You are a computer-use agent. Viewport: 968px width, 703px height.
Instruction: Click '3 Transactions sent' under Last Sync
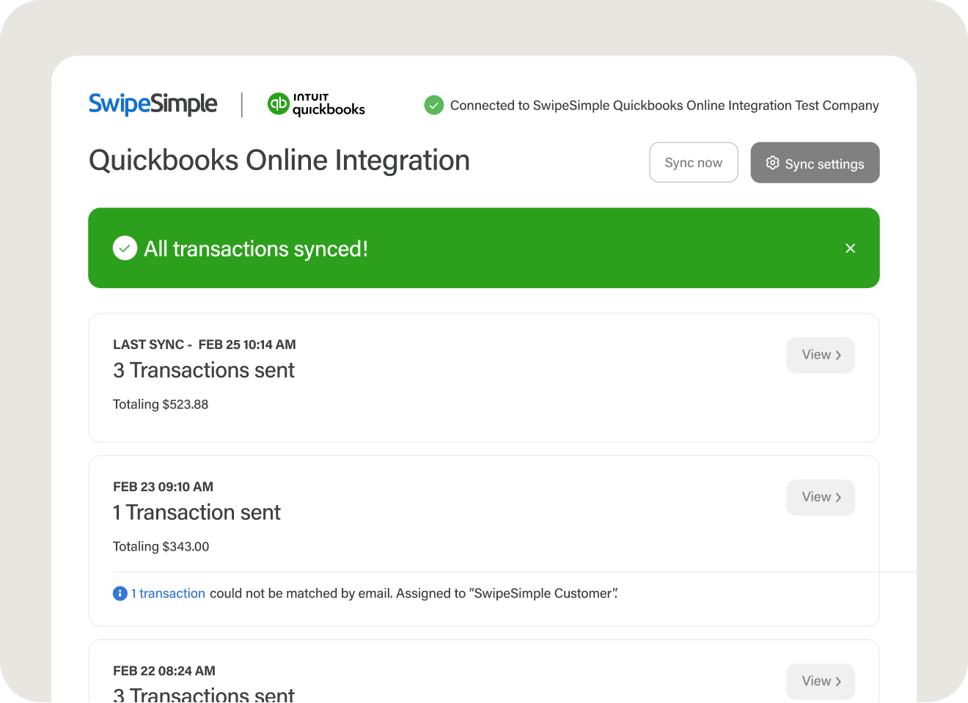204,370
